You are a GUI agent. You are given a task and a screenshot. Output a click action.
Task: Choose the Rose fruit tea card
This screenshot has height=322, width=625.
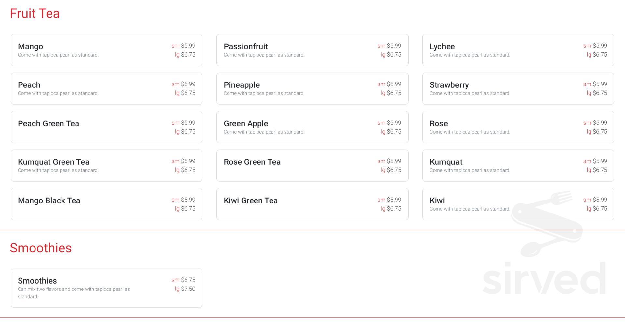point(518,127)
